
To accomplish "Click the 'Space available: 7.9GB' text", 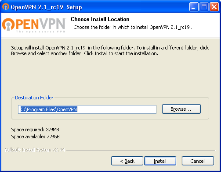I will point(35,137).
